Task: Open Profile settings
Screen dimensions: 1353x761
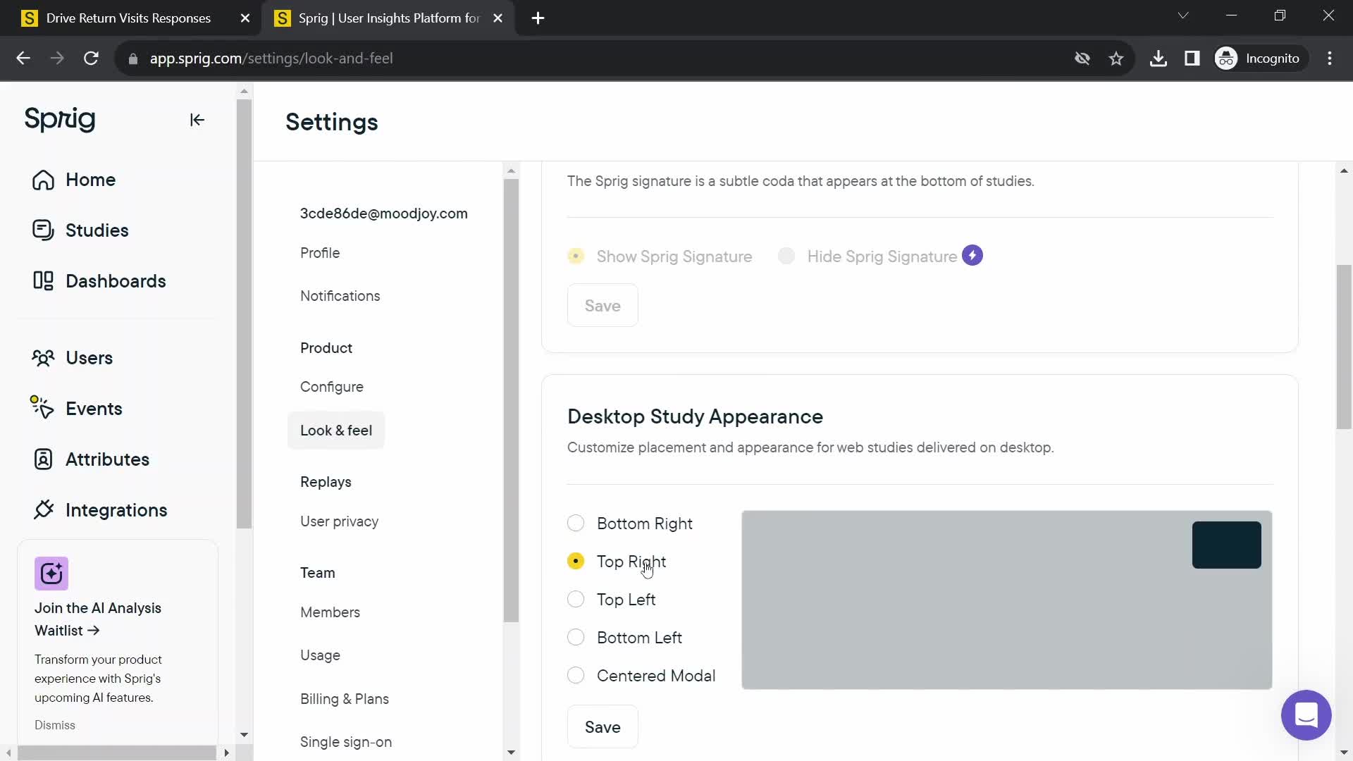Action: click(320, 253)
